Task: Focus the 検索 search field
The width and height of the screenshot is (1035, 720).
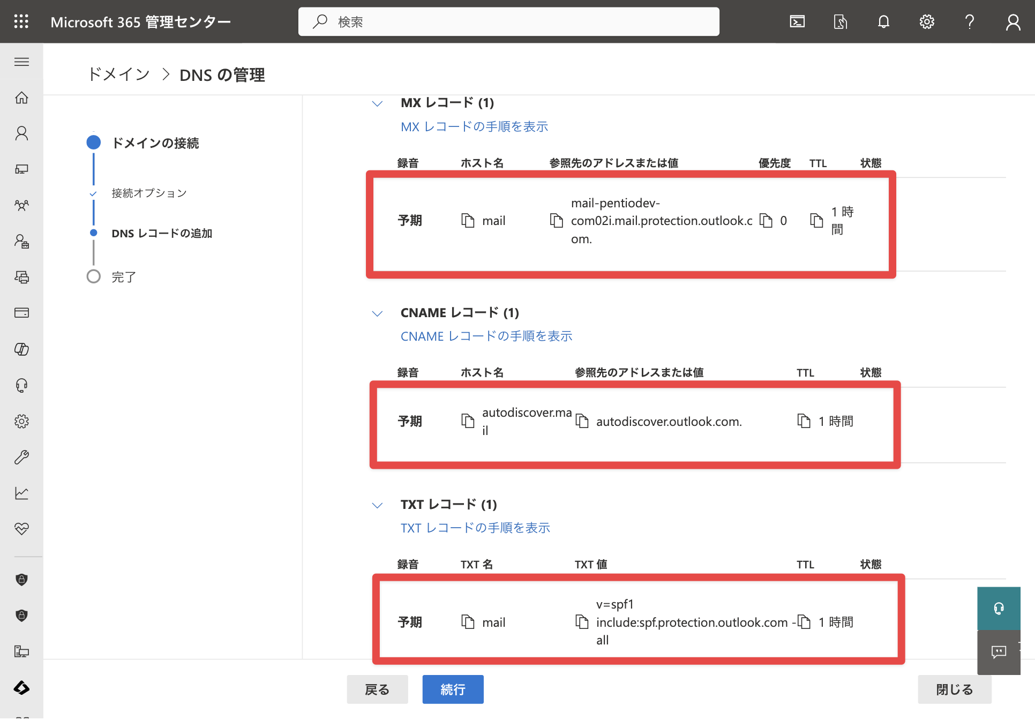Action: [508, 21]
